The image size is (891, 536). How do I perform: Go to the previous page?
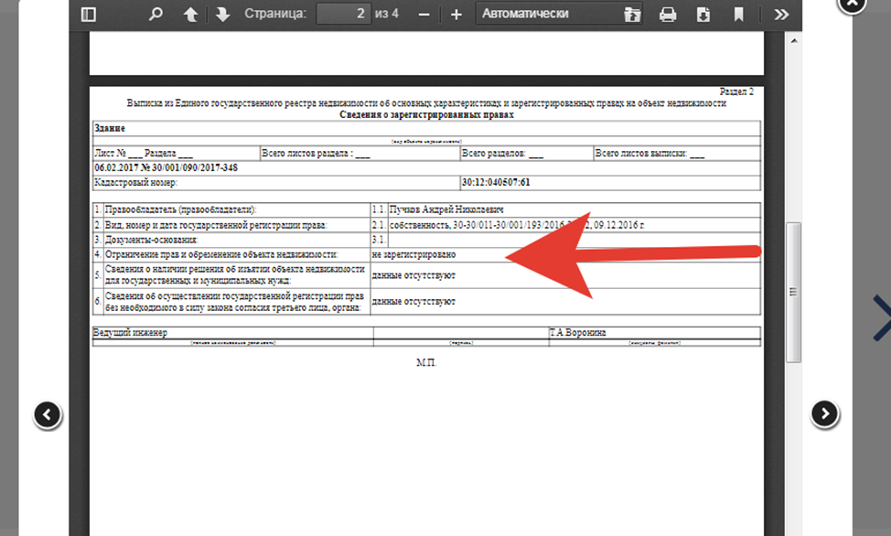[190, 15]
